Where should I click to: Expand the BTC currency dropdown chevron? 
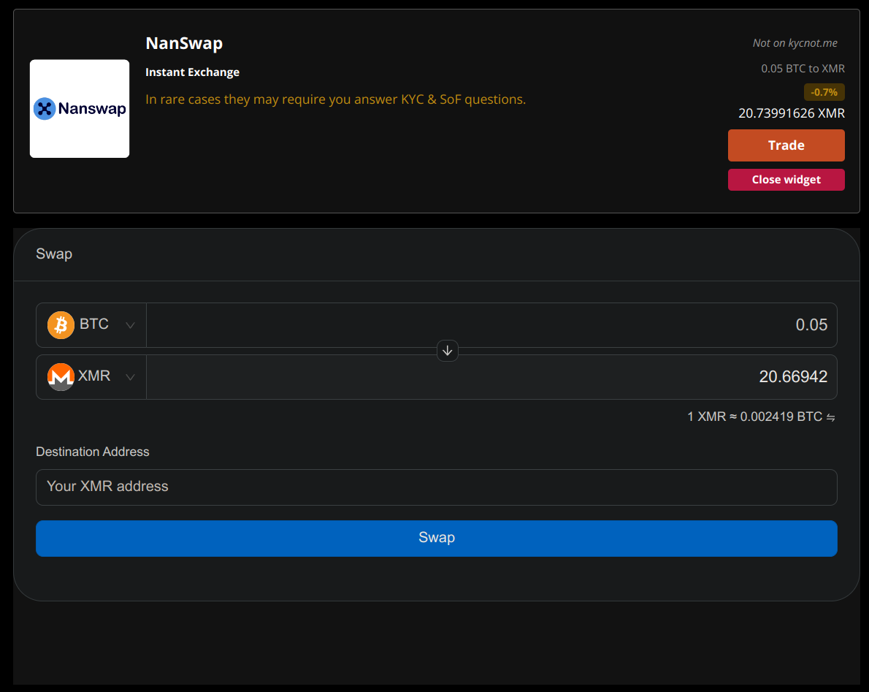pos(130,325)
